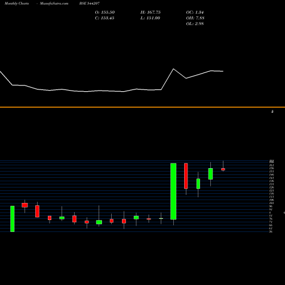Click the peak point of the white line
The image size is (285, 285).
(173, 69)
